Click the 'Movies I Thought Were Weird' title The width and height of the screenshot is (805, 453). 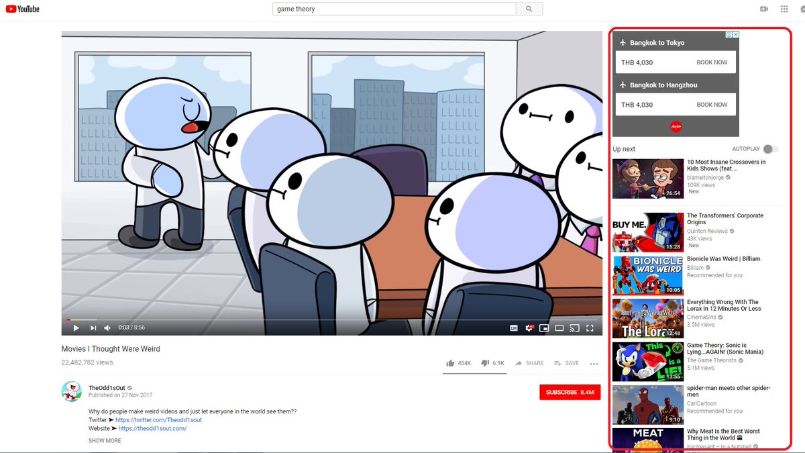(x=111, y=349)
